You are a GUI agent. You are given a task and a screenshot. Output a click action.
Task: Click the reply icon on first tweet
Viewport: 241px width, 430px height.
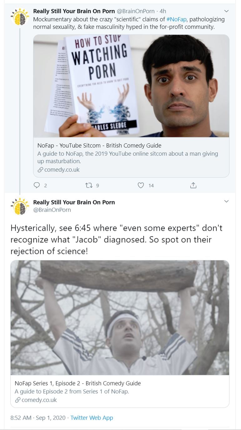point(37,185)
